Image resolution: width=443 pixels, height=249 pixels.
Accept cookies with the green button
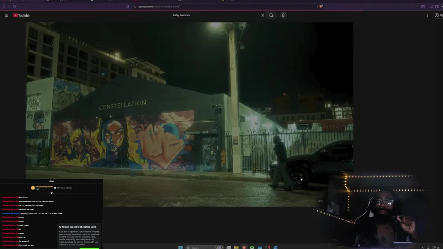pyautogui.click(x=89, y=248)
